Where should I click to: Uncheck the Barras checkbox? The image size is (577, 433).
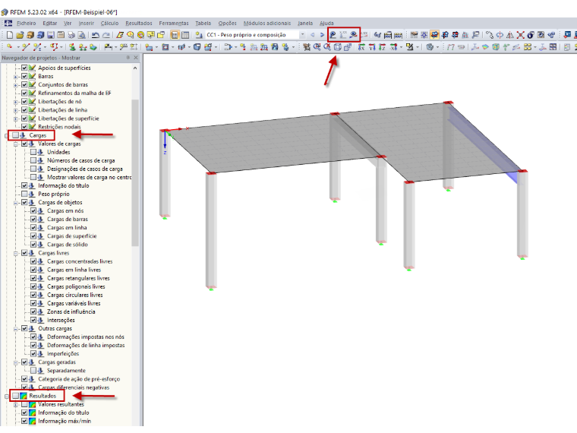[x=24, y=76]
